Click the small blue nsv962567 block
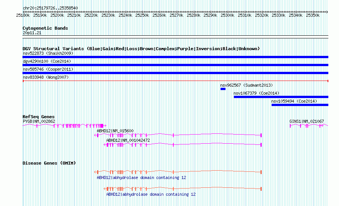339x206 pixels. tap(223, 89)
